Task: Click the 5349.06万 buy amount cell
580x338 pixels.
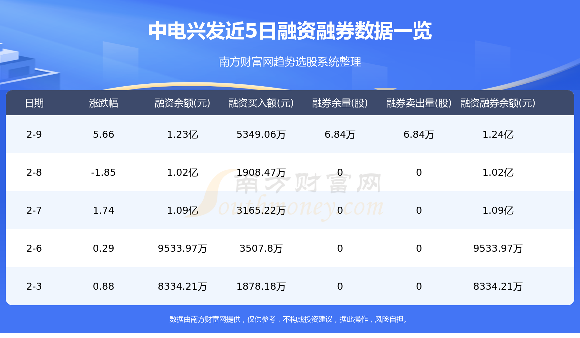Action: click(x=261, y=134)
